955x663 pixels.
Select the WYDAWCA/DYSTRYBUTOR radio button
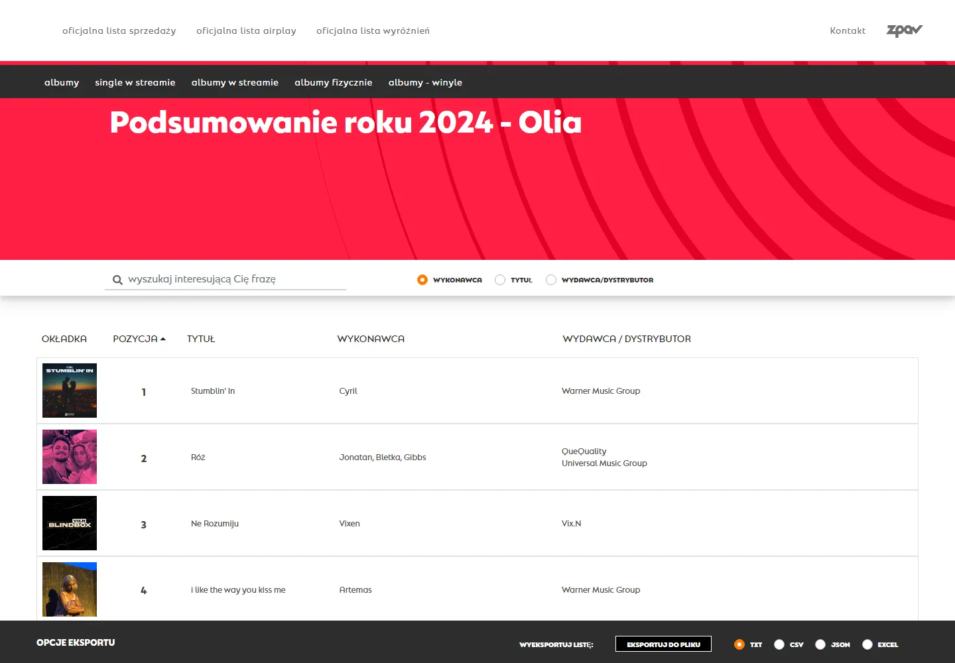[551, 280]
